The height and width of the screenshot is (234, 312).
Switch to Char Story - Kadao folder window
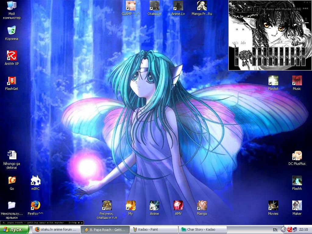coord(203,229)
